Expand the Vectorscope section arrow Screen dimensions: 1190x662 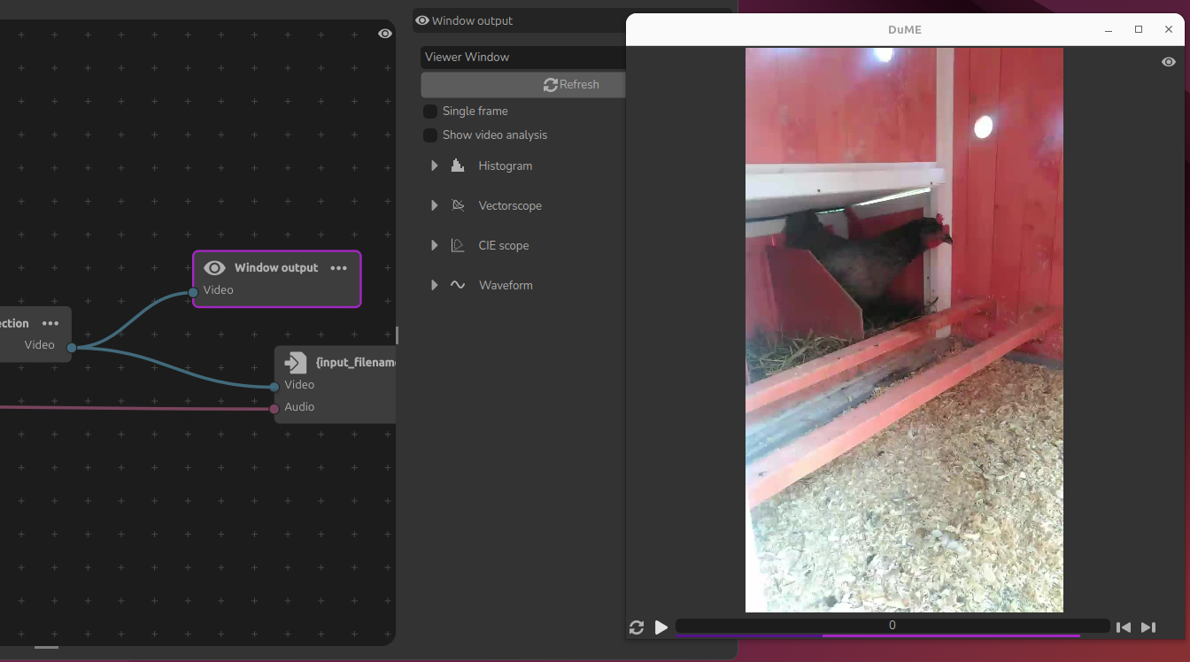[x=434, y=205]
